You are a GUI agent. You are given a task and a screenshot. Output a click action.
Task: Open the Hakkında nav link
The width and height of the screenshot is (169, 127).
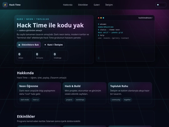[x=68, y=5]
